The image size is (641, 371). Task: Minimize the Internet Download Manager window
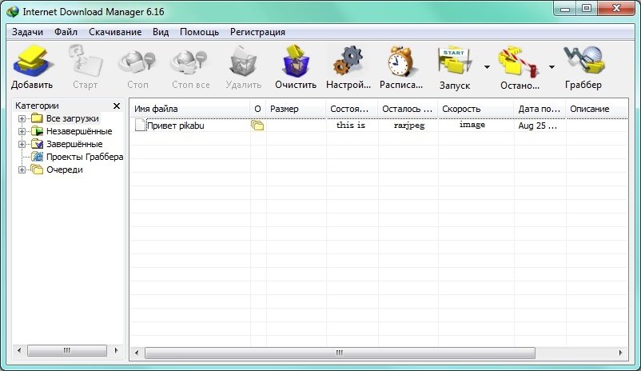(x=565, y=9)
